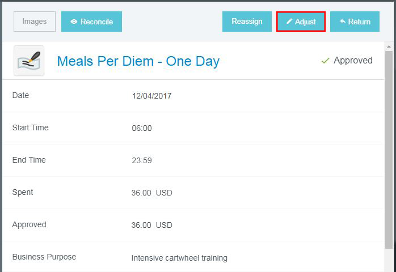Select the date value 12/04/2017
Image resolution: width=396 pixels, height=272 pixels.
click(151, 96)
